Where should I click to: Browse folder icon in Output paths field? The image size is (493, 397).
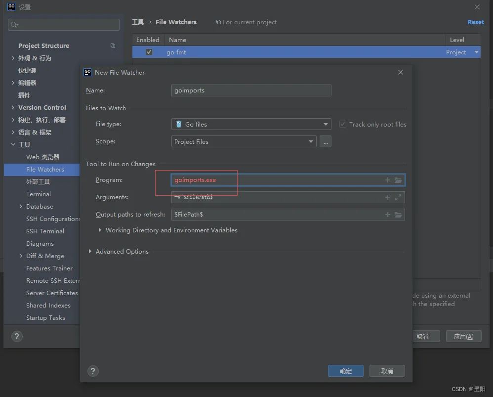pos(398,215)
